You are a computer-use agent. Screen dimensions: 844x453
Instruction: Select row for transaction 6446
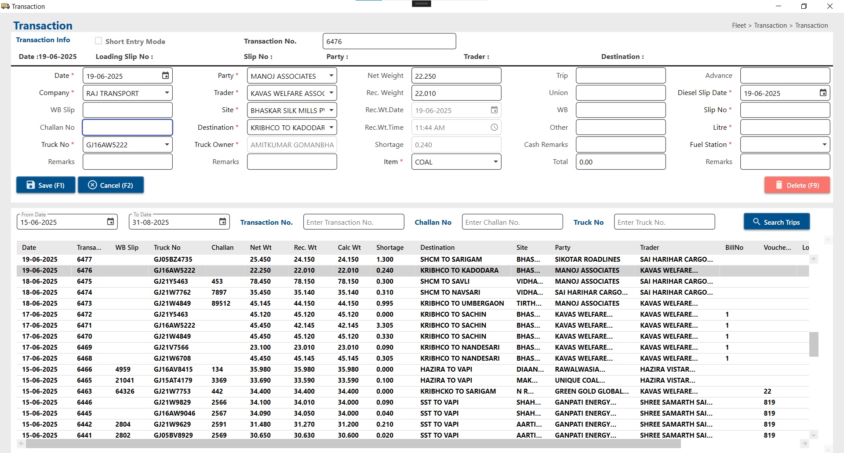pyautogui.click(x=413, y=402)
